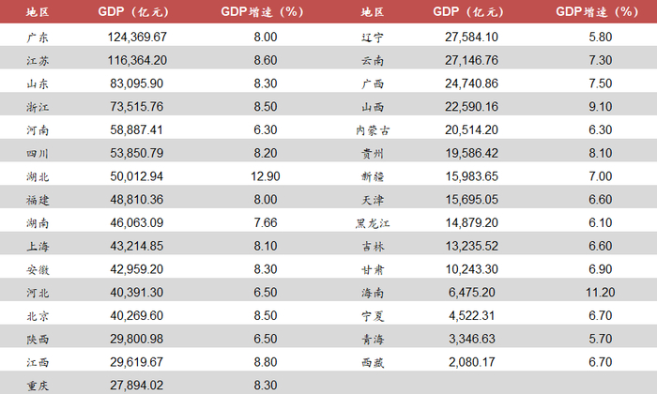Click the 地区 header above 广东
Screen dimensions: 657x394
tap(38, 12)
